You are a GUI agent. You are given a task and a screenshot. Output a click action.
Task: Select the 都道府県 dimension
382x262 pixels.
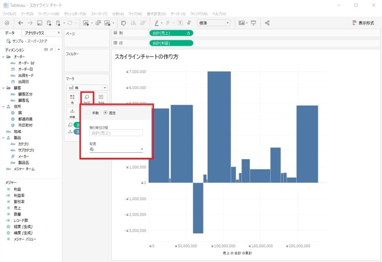[25, 119]
